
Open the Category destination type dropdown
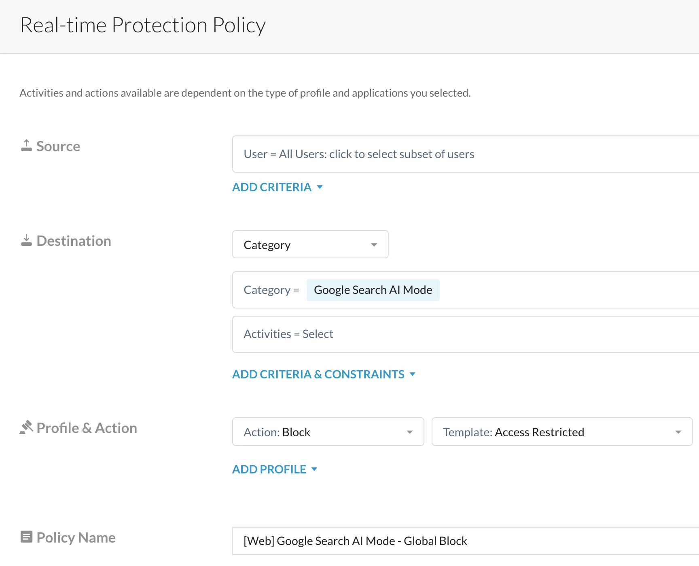(310, 245)
